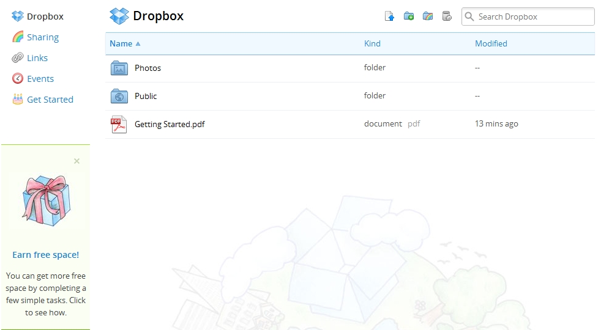Click the Show deleted files icon
Viewport: 601px width, 330px height.
447,16
